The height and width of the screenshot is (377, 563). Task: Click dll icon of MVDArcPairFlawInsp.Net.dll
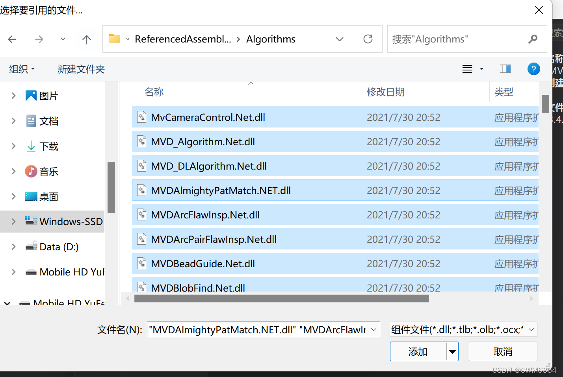tap(141, 239)
